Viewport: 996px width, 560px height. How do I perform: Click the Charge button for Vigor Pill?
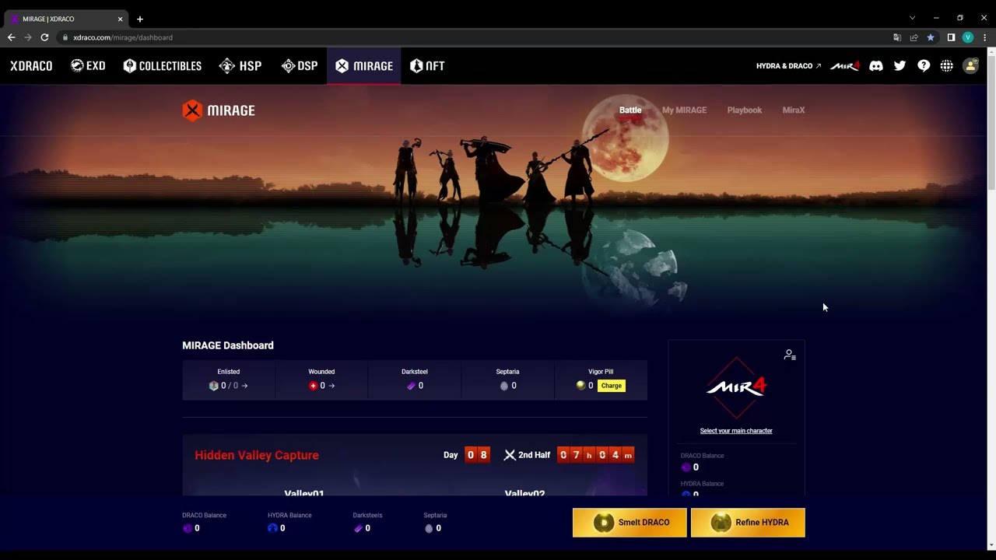pyautogui.click(x=612, y=386)
